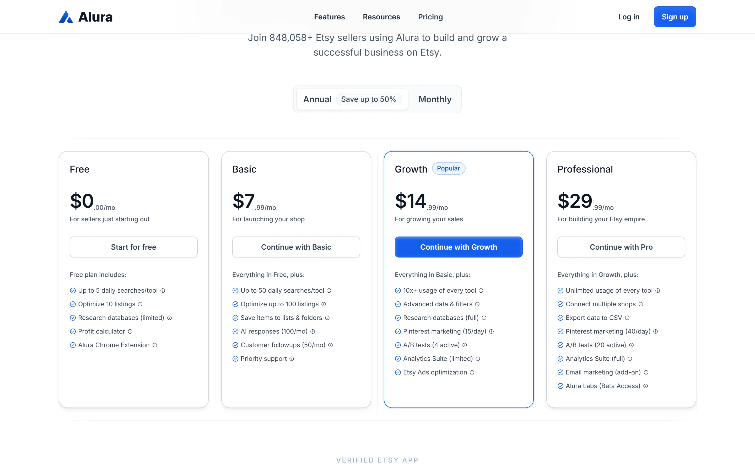Screen dimensions: 755x472
Task: Go to Pricing page
Action: (x=430, y=17)
